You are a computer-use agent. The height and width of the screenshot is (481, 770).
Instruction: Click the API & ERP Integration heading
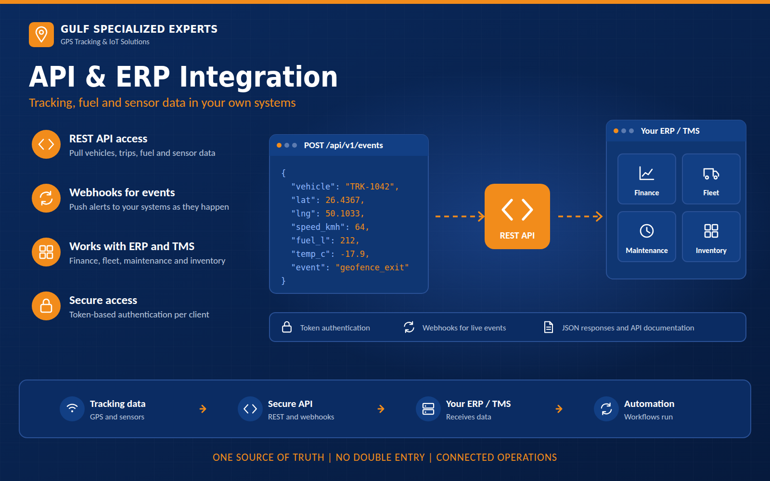183,77
